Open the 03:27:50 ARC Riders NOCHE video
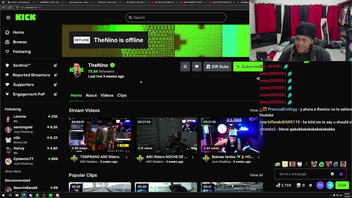The height and width of the screenshot is (198, 352). pos(166,135)
